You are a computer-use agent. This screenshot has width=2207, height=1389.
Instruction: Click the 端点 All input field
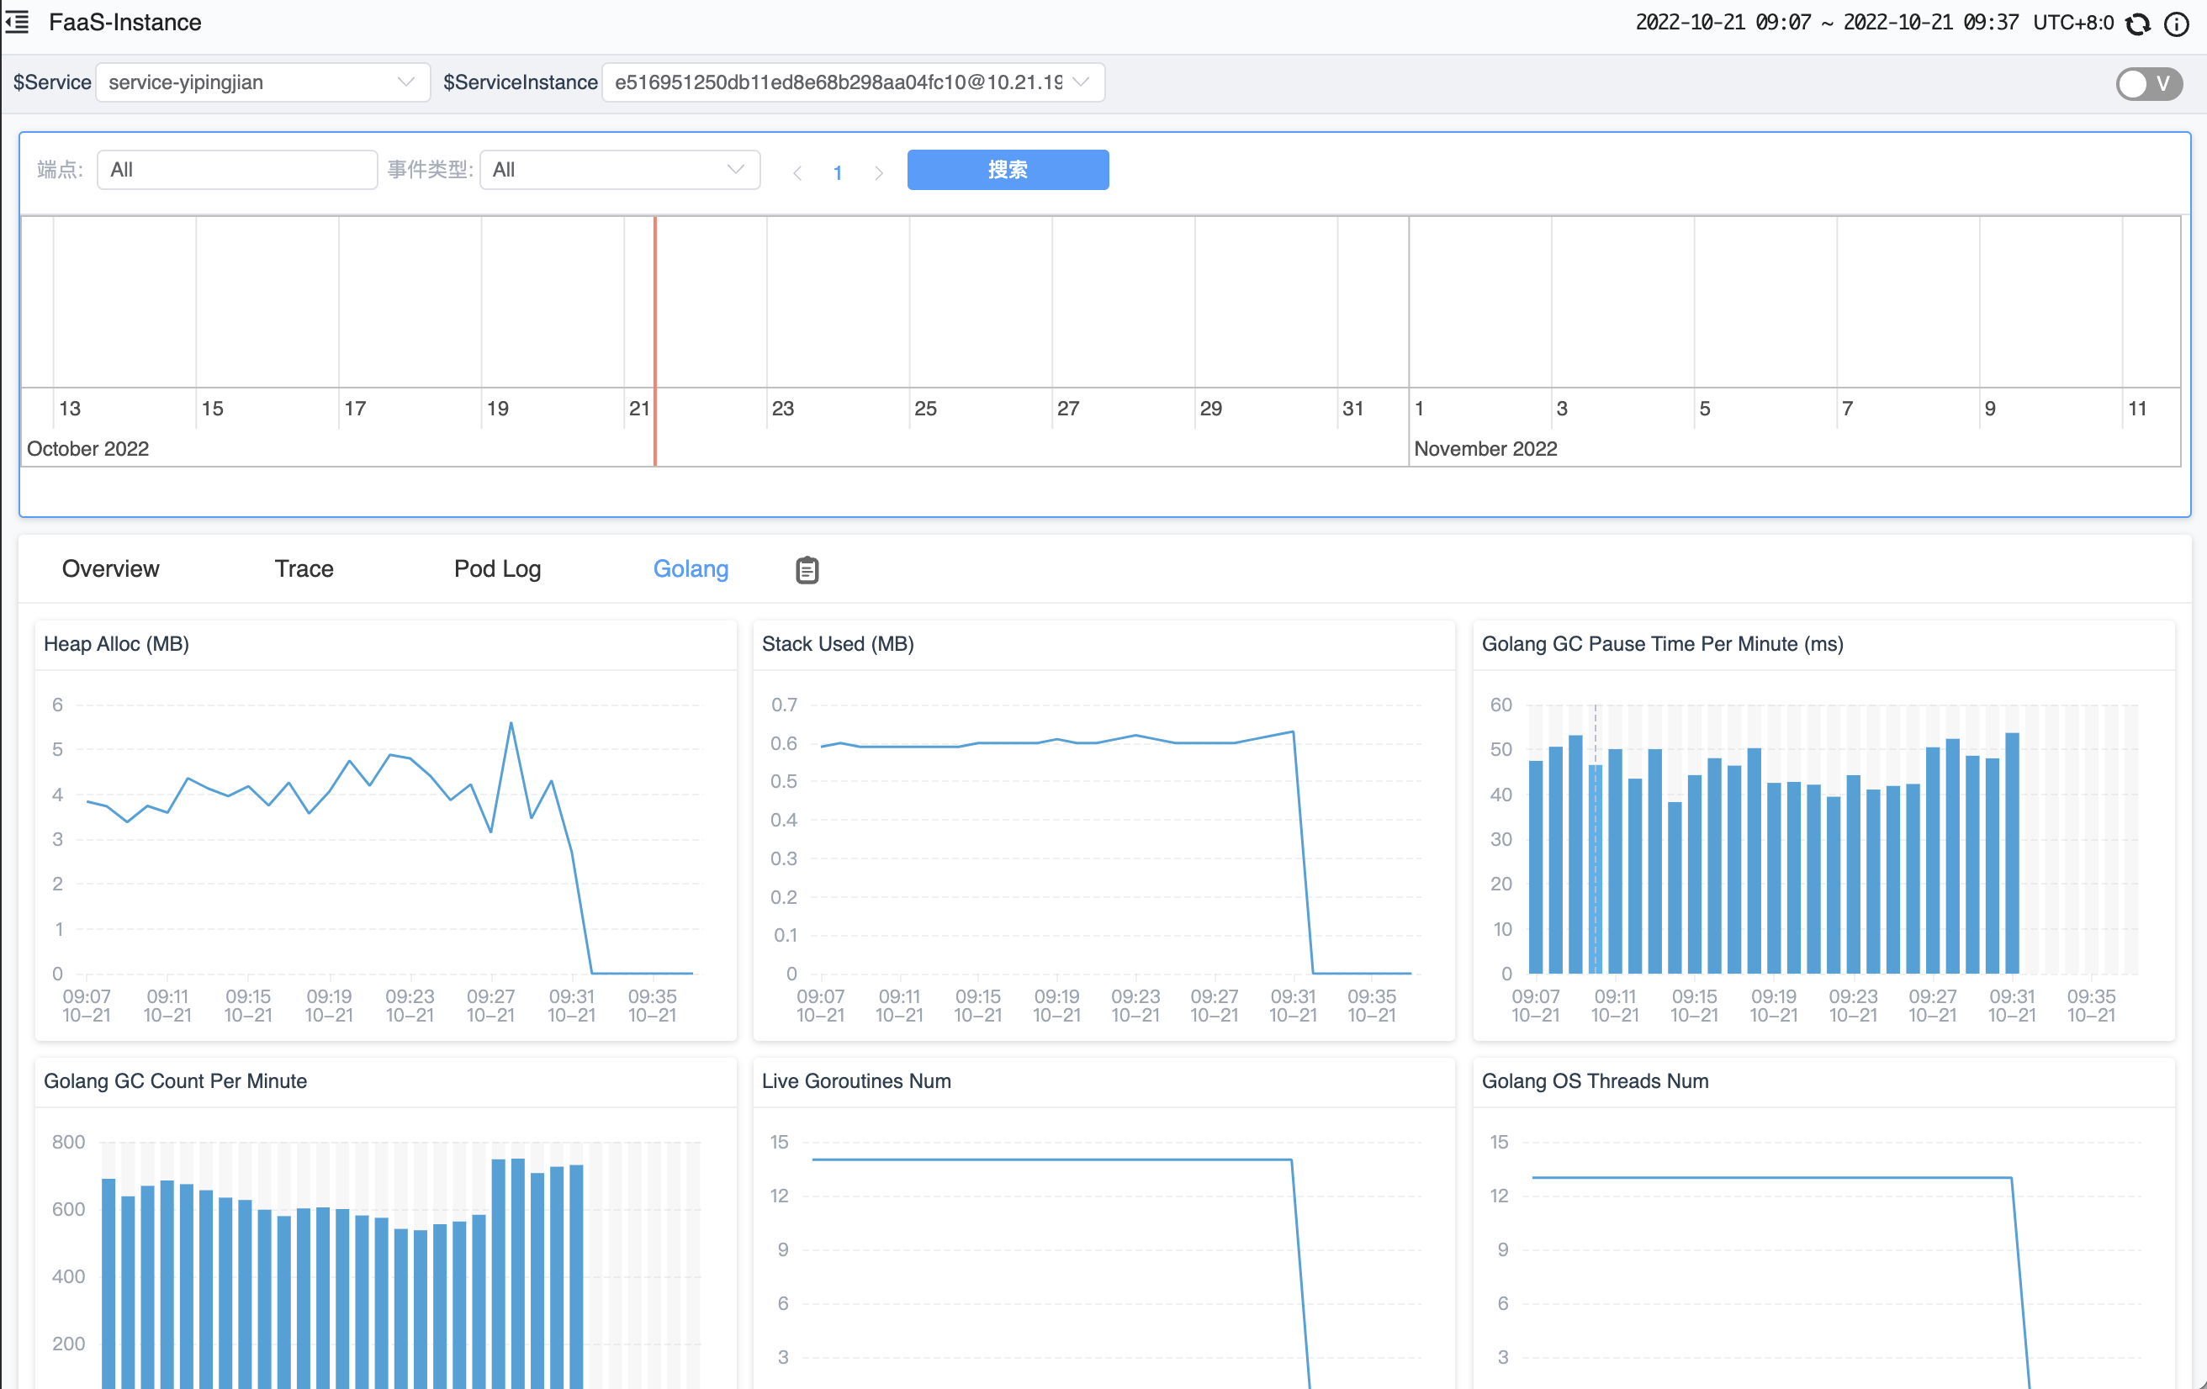click(x=236, y=170)
